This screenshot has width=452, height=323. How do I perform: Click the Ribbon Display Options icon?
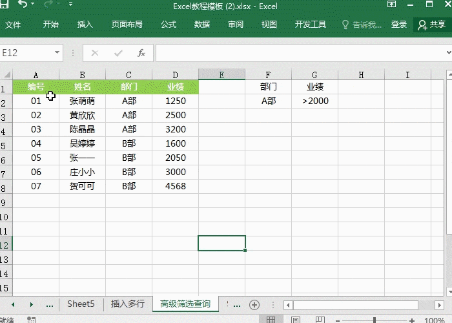coord(391,4)
